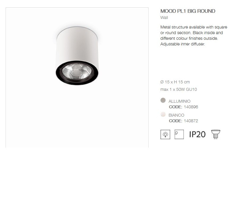Image resolution: width=236 pixels, height=203 pixels.
Task: Select the Bianco white color swatch
Action: tap(163, 114)
